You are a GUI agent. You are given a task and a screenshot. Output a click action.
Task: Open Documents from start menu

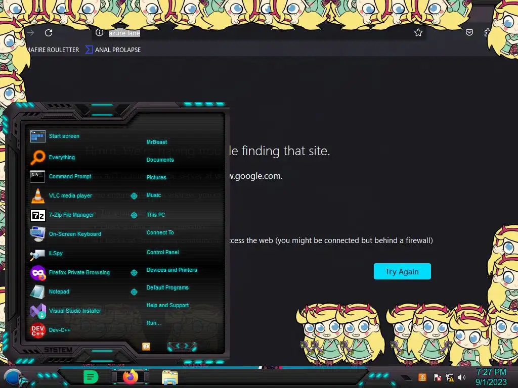[160, 160]
